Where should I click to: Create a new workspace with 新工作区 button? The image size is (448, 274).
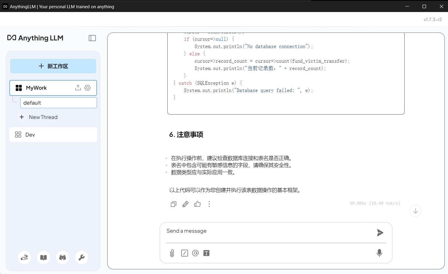53,66
